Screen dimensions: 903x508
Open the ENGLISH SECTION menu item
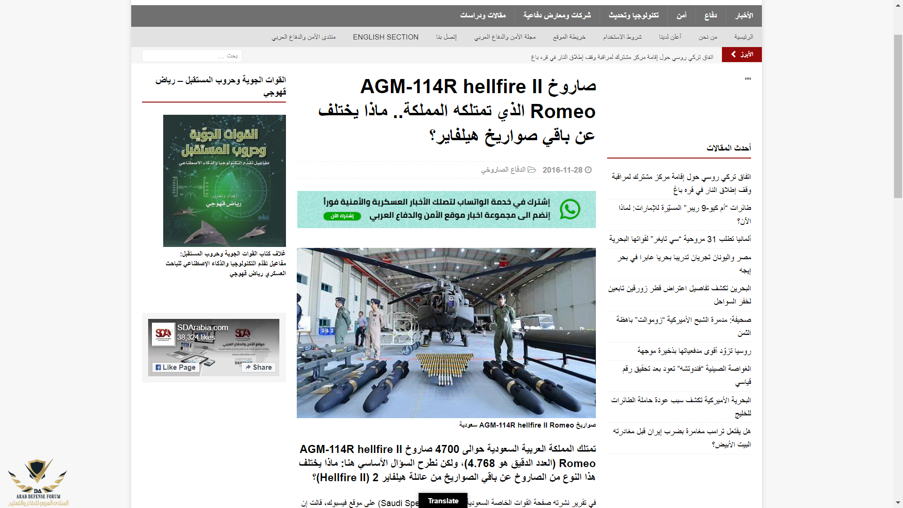coord(385,37)
